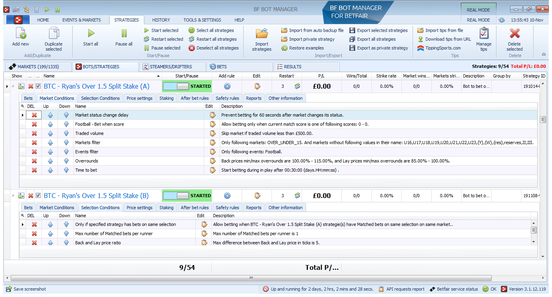Click Export as private strategy

(x=379, y=48)
